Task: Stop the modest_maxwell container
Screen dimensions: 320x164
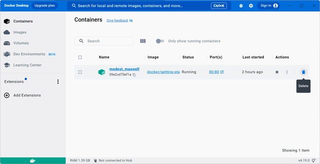Action: pyautogui.click(x=277, y=72)
